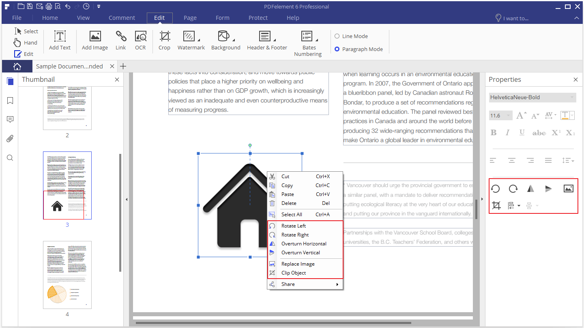
Task: Collapse left panel with arrow handle
Action: (x=127, y=199)
